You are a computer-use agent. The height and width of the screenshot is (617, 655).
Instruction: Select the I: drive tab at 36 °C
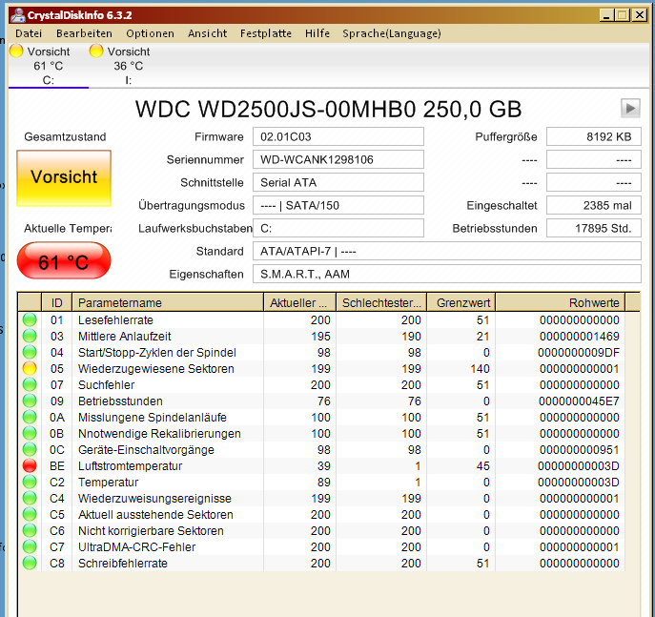coord(129,66)
